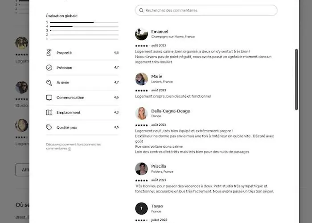Click the Emplacement map icon
Image resolution: width=312 pixels, height=223 pixels.
coord(49,112)
